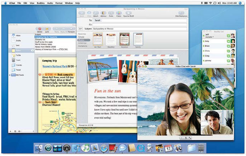Viewport: 246px width, 156px height.
Task: Start video chat with Amy via camera icon
Action: pos(228,42)
